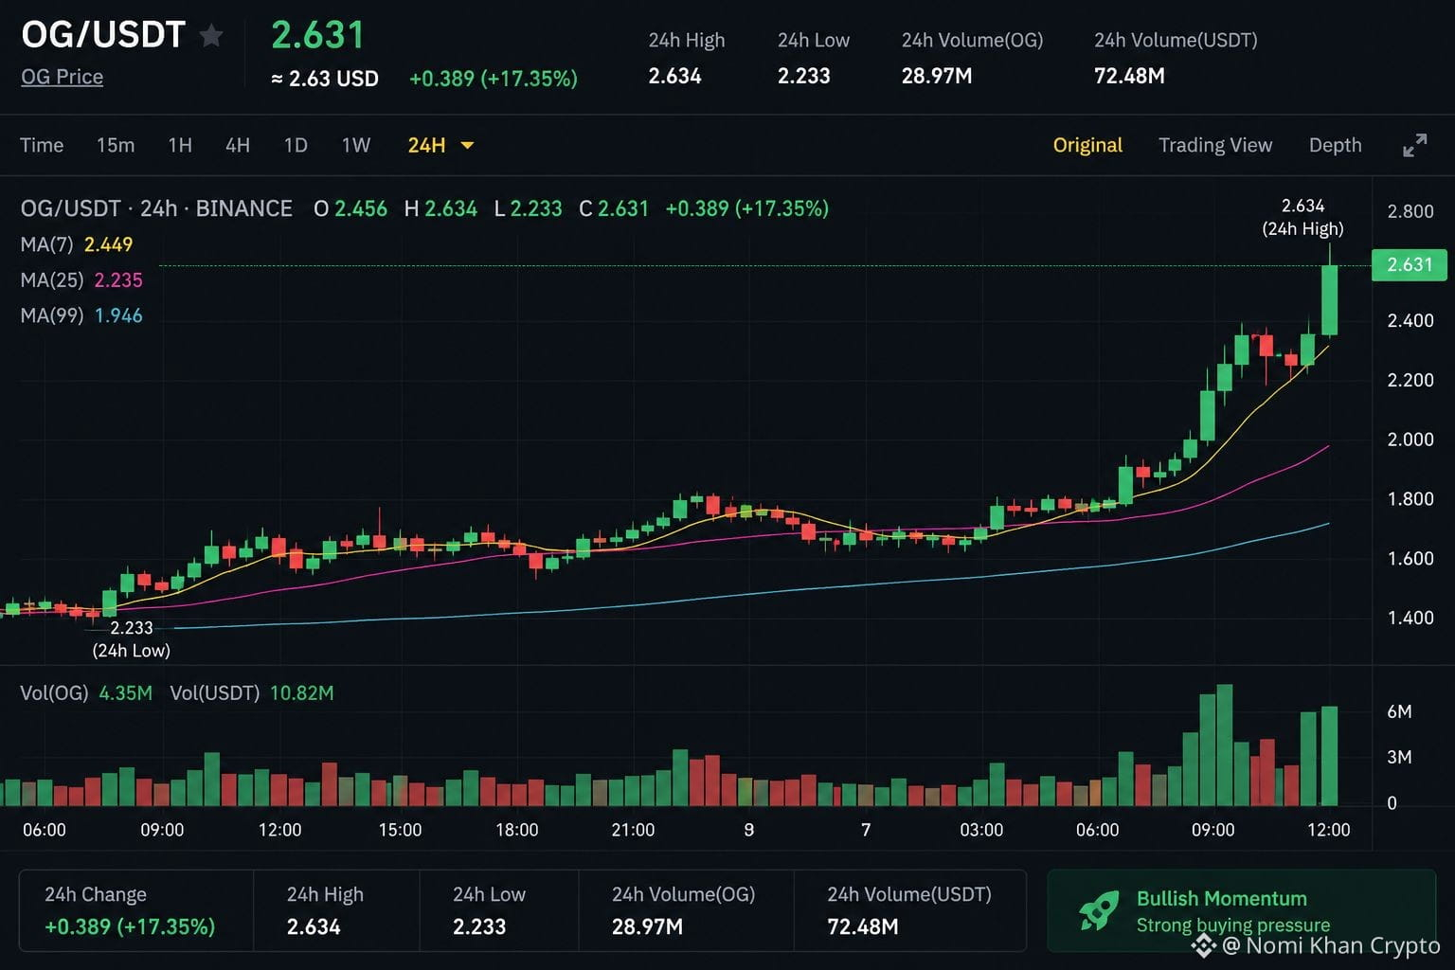1455x970 pixels.
Task: Select the Original chart view
Action: [x=1087, y=145]
